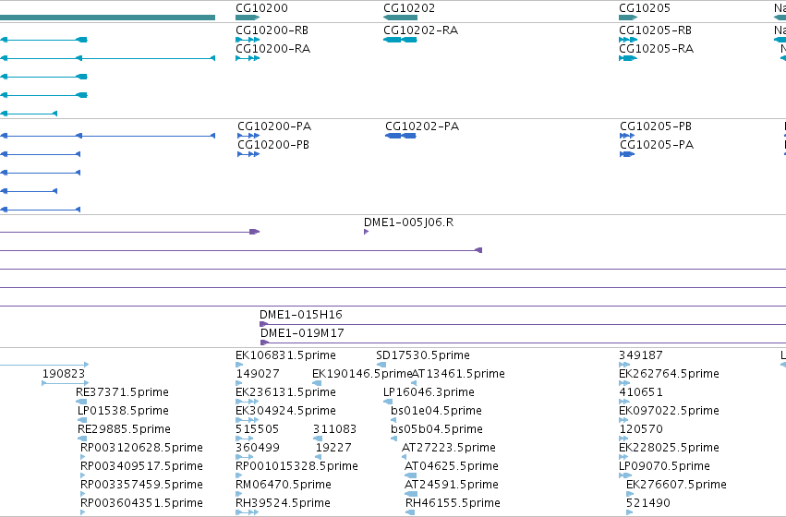Click EK304924.5prime EST label
The image size is (786, 517).
pos(285,411)
